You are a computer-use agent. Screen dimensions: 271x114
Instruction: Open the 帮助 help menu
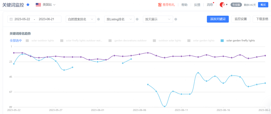[184, 5]
